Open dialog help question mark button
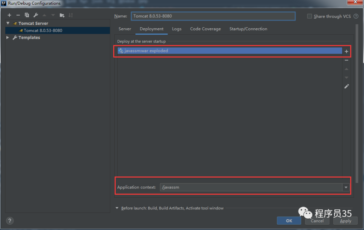This screenshot has width=364, height=230. [10, 221]
